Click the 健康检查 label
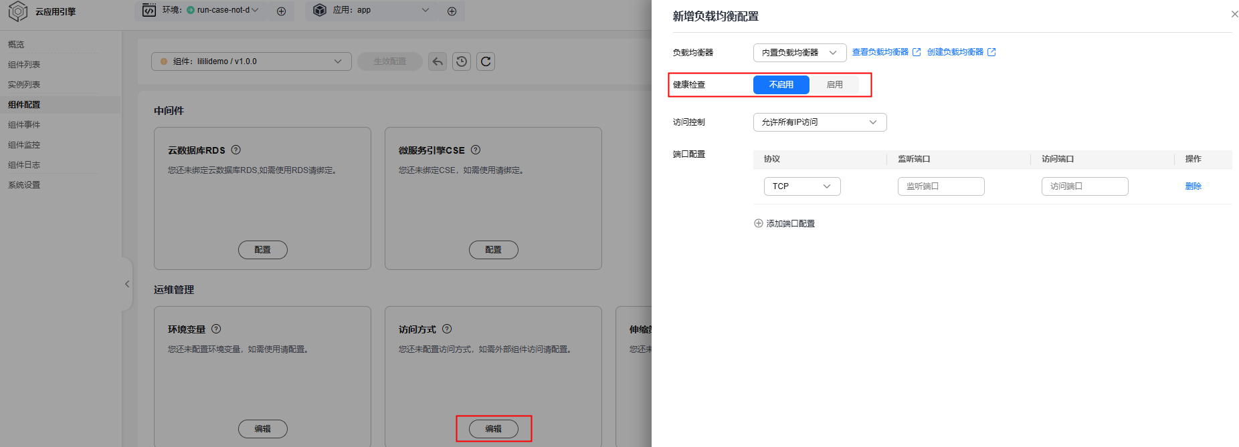 tap(689, 85)
